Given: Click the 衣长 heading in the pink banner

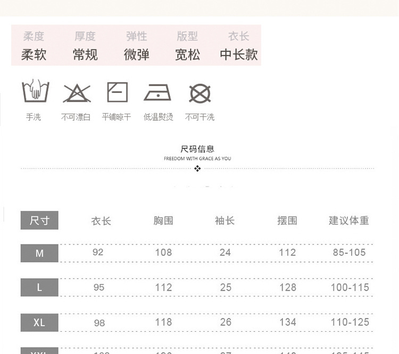Looking at the screenshot, I should (239, 36).
